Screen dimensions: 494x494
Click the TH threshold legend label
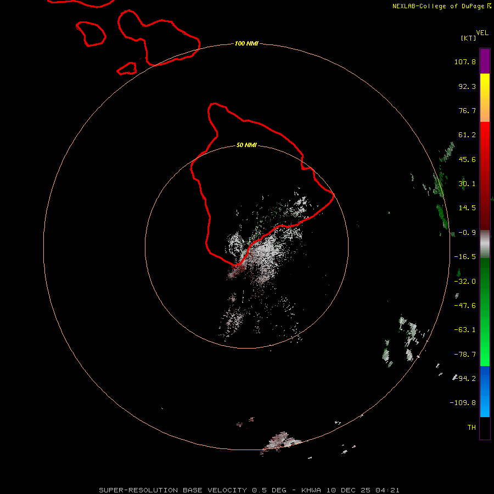pos(471,428)
